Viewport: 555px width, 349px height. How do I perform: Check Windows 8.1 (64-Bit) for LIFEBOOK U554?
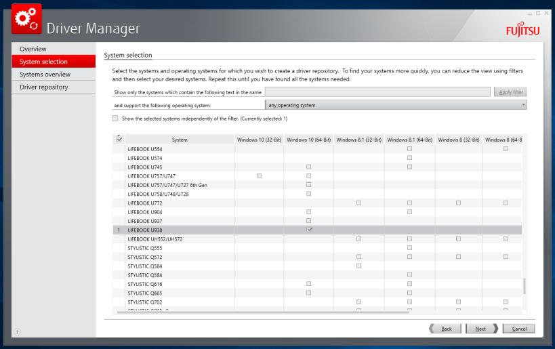[x=409, y=148]
